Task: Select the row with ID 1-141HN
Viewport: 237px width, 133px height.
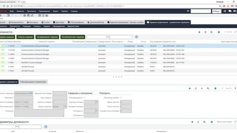Action: click(x=118, y=50)
